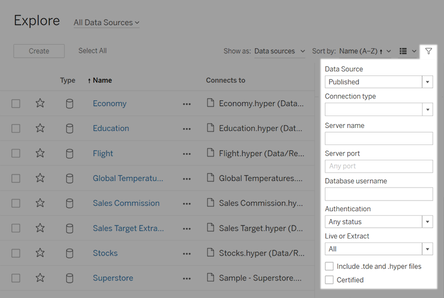The width and height of the screenshot is (444, 298).
Task: Enable Include .tde and .hyper files
Action: click(x=329, y=266)
